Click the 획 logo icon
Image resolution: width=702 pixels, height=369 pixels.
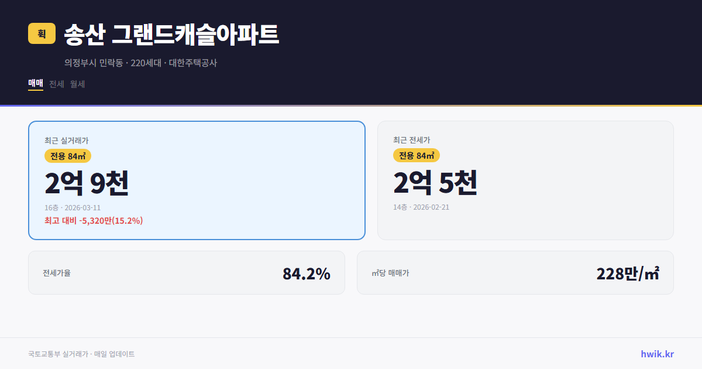click(39, 34)
